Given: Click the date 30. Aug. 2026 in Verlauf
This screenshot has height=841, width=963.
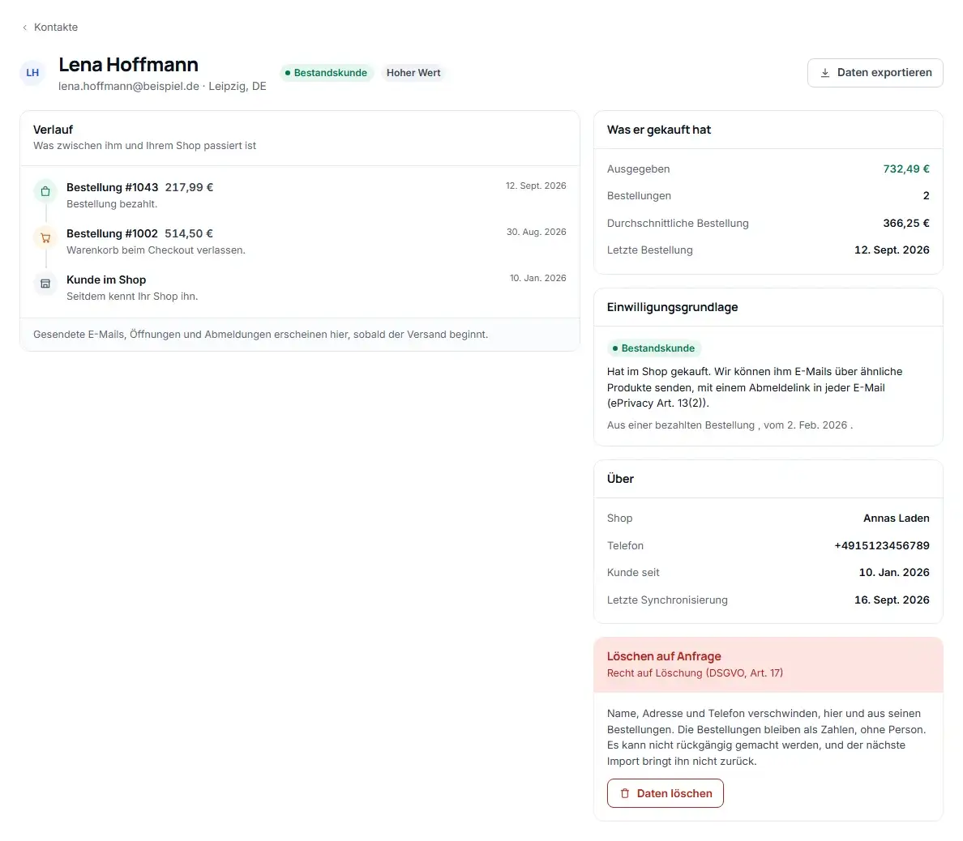Looking at the screenshot, I should coord(536,232).
